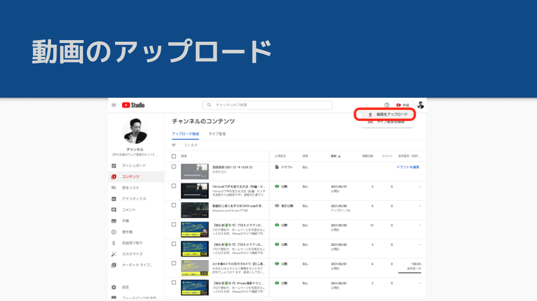
Task: Open the #メモ術 video title
Action: (x=239, y=264)
